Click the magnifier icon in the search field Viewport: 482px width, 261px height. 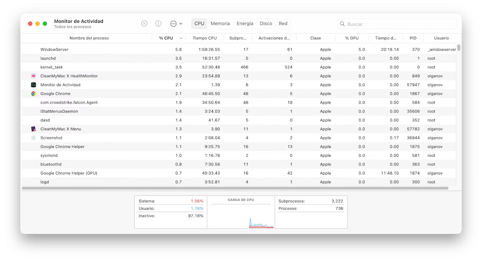pos(342,24)
